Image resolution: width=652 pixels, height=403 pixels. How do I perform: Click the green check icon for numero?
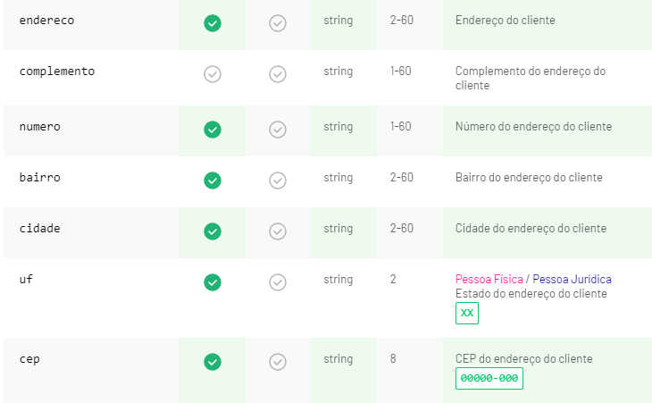[x=213, y=130]
